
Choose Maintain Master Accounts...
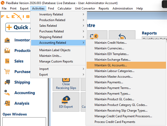pyautogui.click(x=126, y=77)
